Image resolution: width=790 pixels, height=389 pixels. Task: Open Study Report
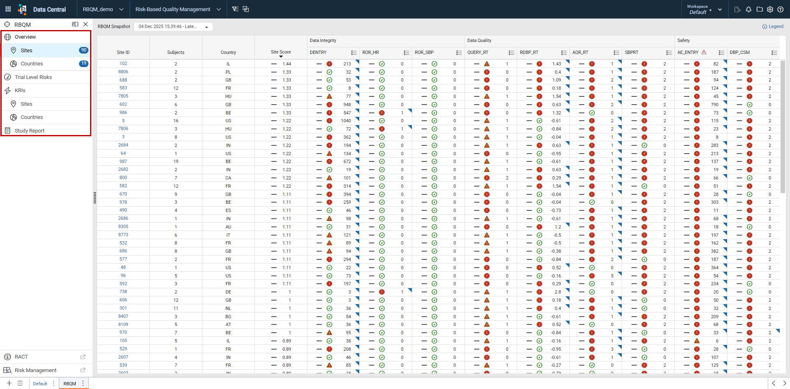point(46,131)
